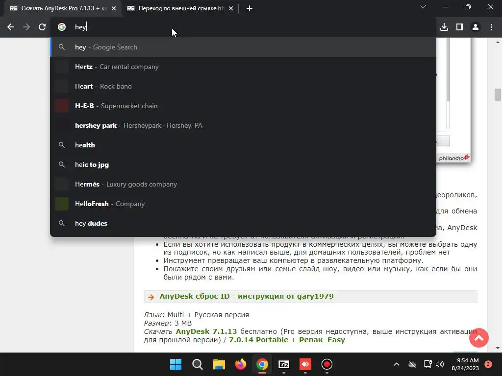This screenshot has height=376, width=502.
Task: Open the volume tray icon
Action: pyautogui.click(x=440, y=364)
